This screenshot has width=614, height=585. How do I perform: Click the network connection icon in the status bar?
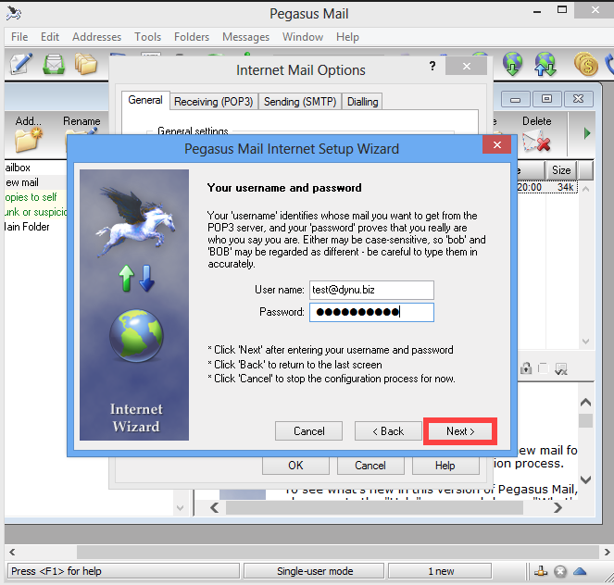pos(541,572)
